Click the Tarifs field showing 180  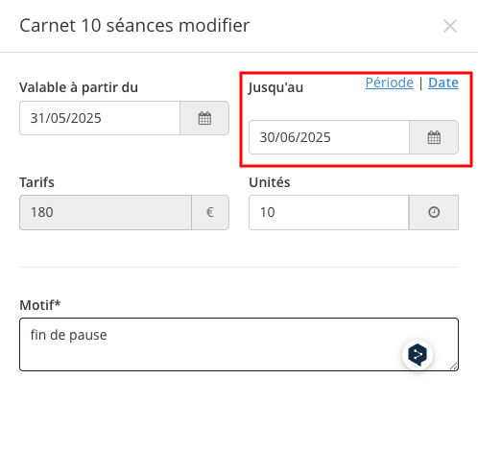(106, 212)
